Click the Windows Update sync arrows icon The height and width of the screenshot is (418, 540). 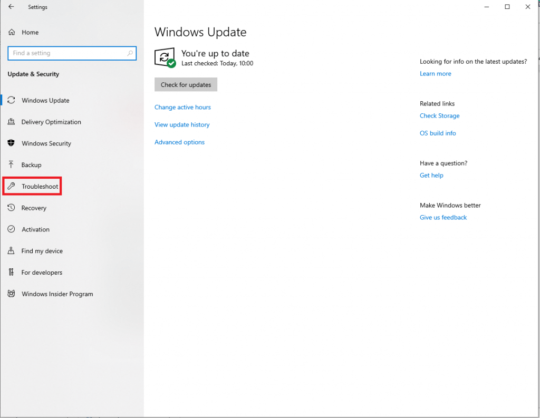pos(11,100)
